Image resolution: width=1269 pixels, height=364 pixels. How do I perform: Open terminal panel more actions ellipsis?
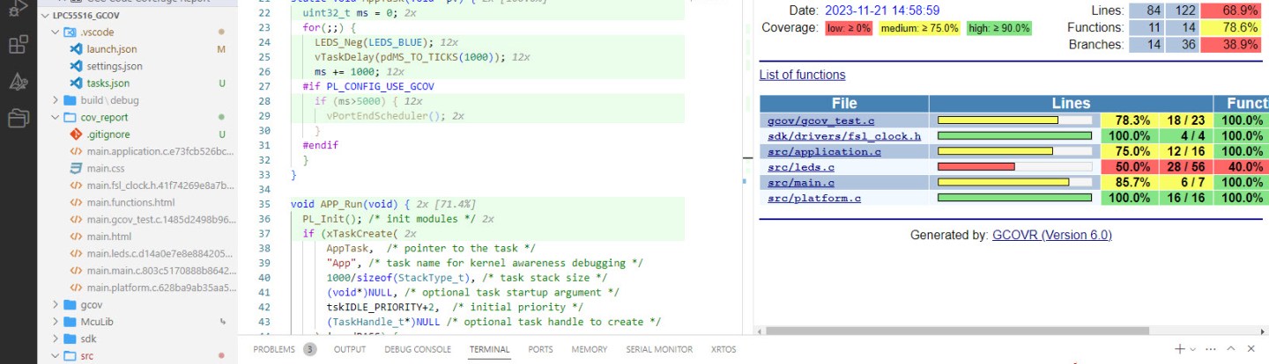(1209, 349)
